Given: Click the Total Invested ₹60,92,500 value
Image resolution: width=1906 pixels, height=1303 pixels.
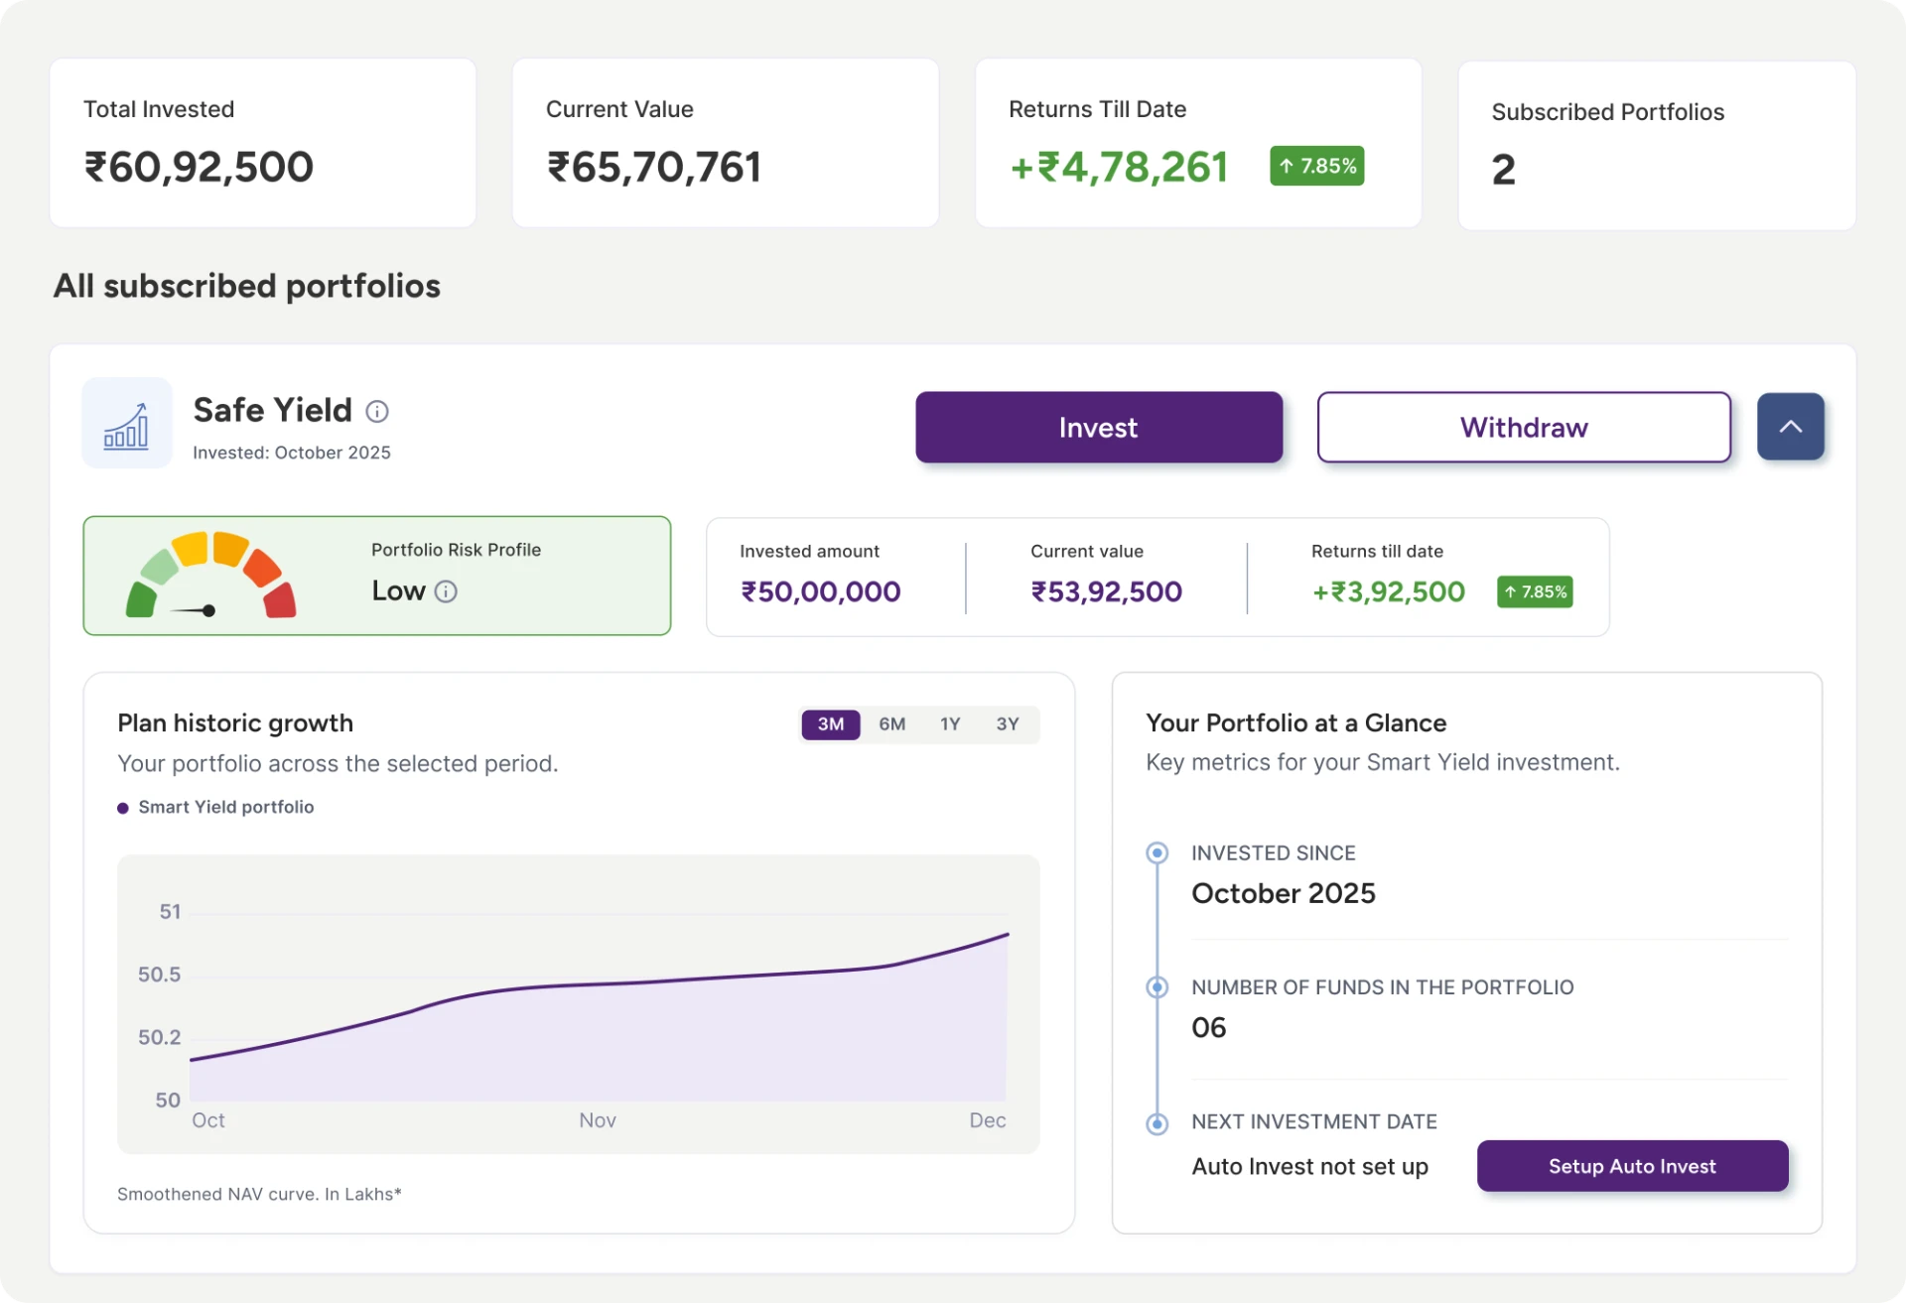Looking at the screenshot, I should (199, 167).
